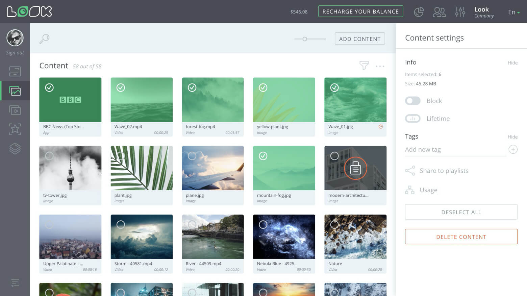The width and height of the screenshot is (527, 296).
Task: Open the Screens section in sidebar
Action: [15, 71]
